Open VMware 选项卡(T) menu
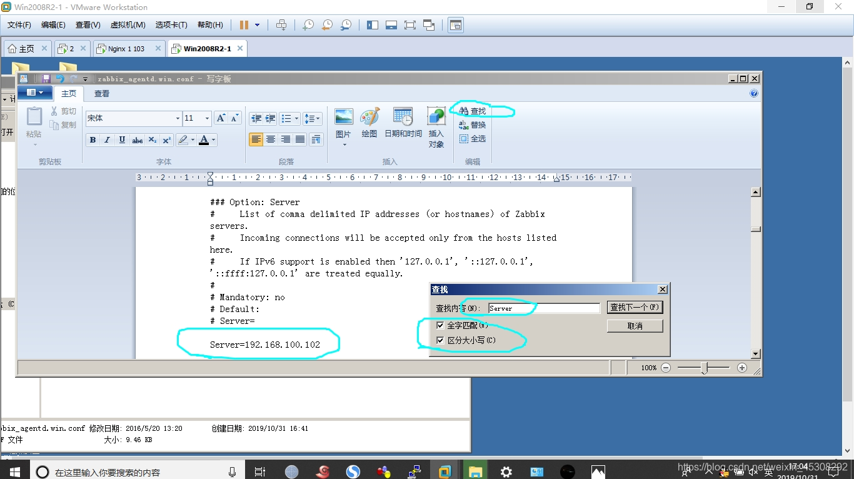Screen dimensions: 854x479 [171, 25]
